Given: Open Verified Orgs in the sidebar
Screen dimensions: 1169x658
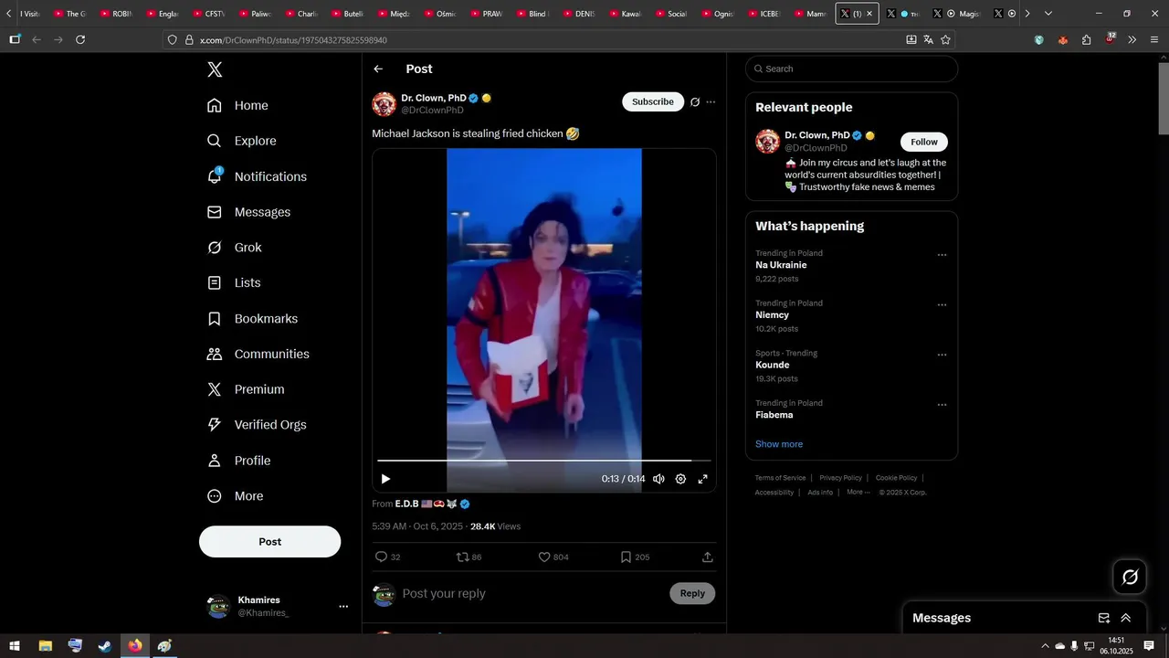Looking at the screenshot, I should tap(257, 425).
